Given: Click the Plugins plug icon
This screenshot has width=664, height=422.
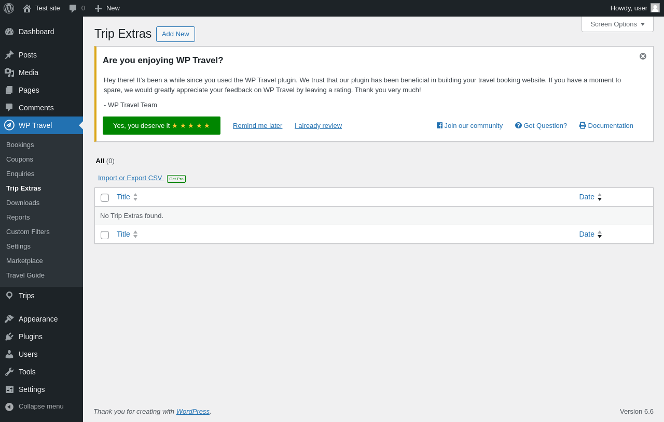Looking at the screenshot, I should pos(9,337).
